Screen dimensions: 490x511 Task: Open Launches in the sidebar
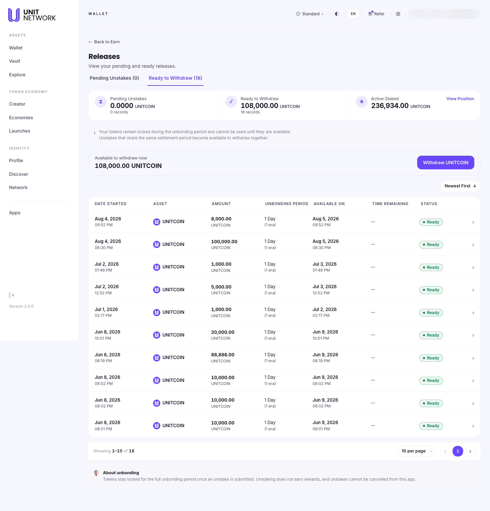coord(19,131)
